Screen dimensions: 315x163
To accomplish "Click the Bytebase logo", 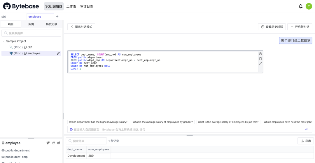I will pyautogui.click(x=21, y=6).
